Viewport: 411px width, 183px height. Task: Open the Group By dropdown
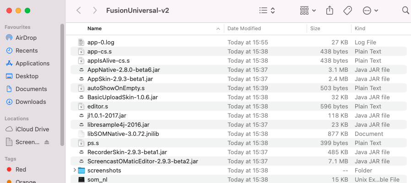[x=308, y=10]
